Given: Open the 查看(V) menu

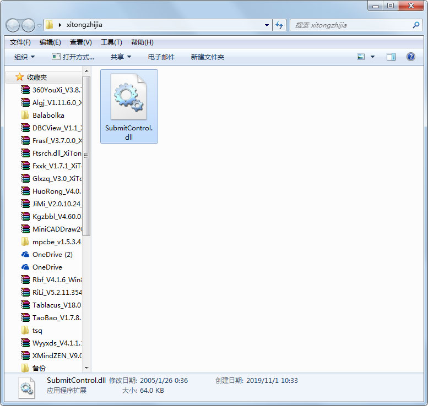Looking at the screenshot, I should tap(81, 42).
